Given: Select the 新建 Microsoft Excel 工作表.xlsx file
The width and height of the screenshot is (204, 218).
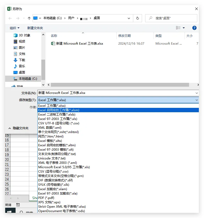Looking at the screenshot, I should tap(80, 44).
